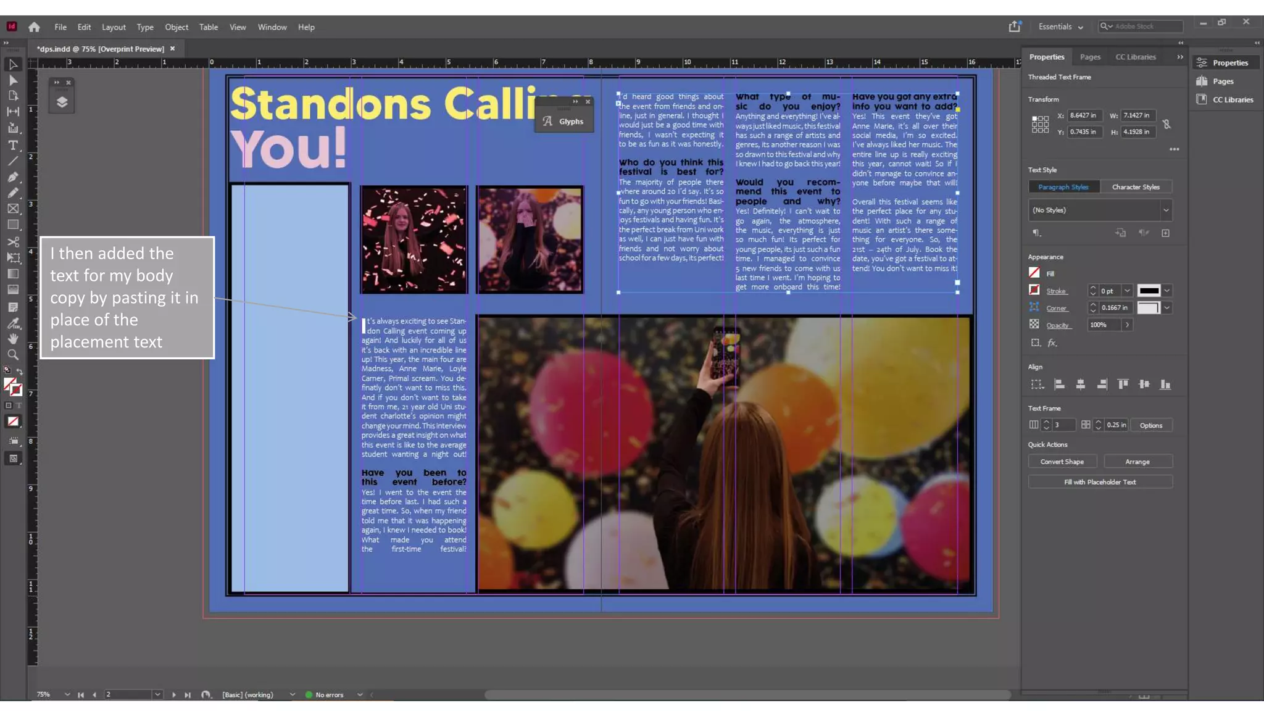The width and height of the screenshot is (1264, 711).
Task: Select the Type tool
Action: coord(13,145)
